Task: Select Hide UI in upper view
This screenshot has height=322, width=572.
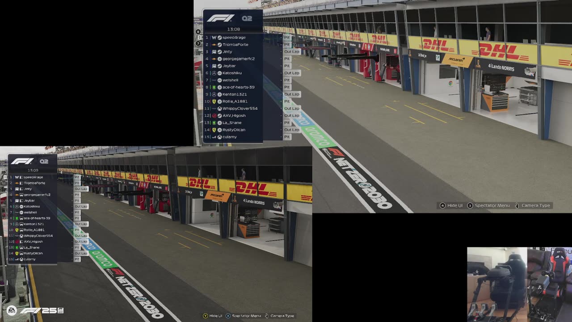Action: click(455, 205)
